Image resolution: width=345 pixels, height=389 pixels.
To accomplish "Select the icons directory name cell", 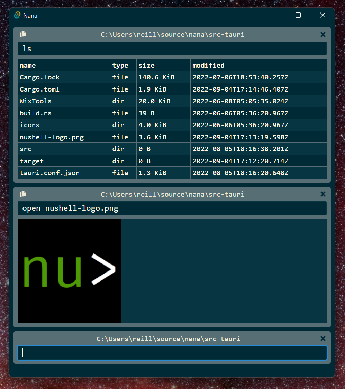I will (x=64, y=125).
